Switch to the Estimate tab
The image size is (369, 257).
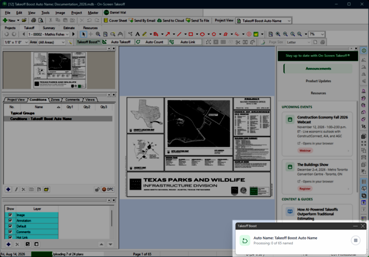[69, 28]
